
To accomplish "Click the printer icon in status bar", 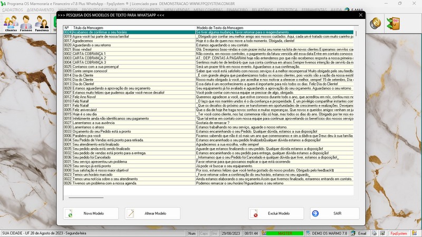I will [375, 233].
